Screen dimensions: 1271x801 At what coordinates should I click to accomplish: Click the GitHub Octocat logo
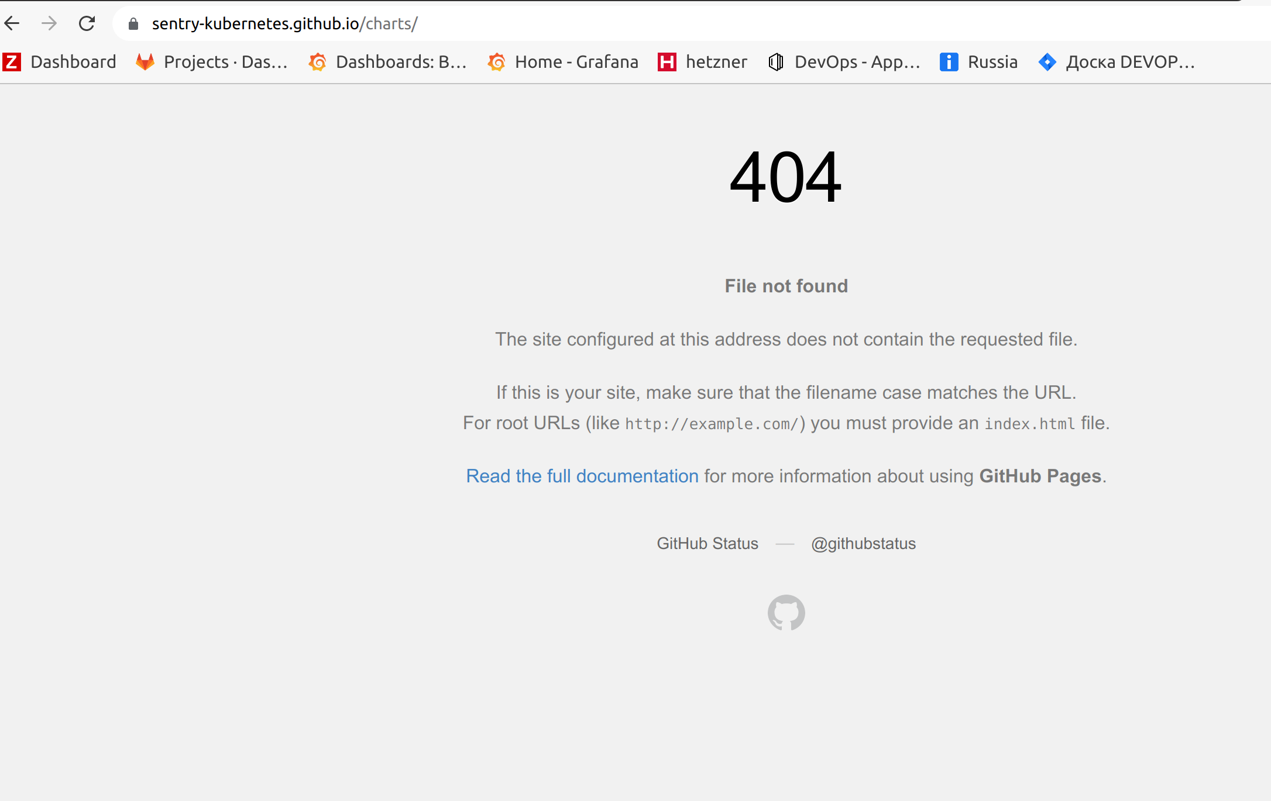[x=786, y=612]
